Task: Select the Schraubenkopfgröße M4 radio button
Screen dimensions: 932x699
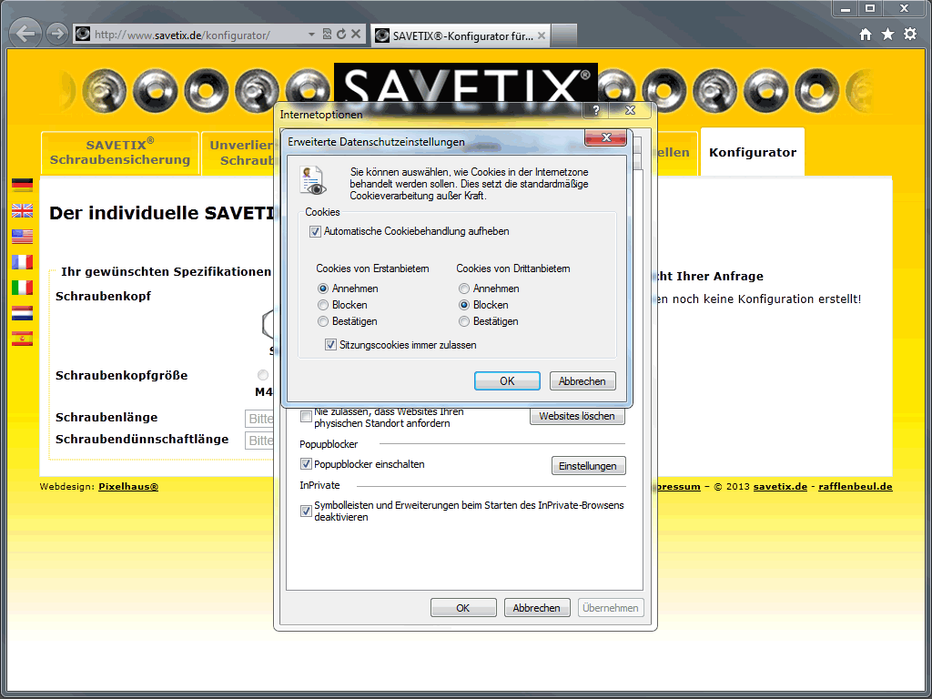Action: 263,375
